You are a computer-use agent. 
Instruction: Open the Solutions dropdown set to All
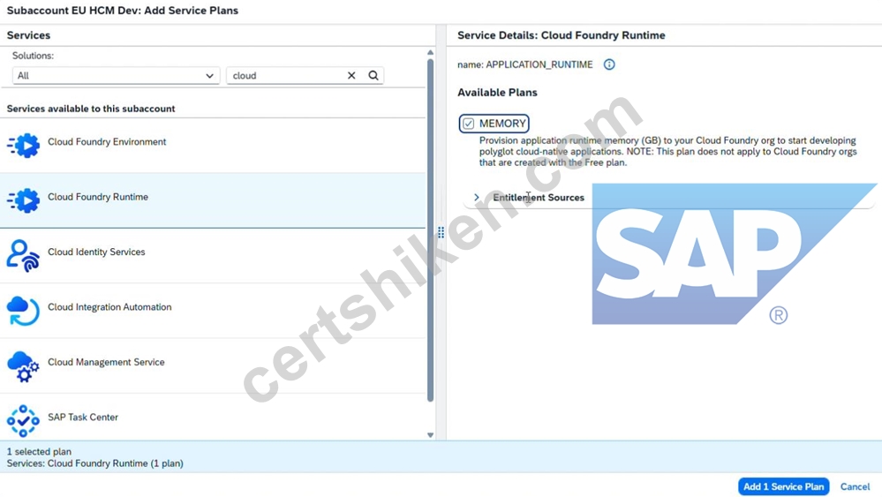coord(116,75)
